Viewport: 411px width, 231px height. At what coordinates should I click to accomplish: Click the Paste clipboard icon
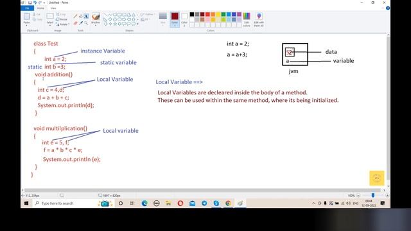(x=26, y=17)
